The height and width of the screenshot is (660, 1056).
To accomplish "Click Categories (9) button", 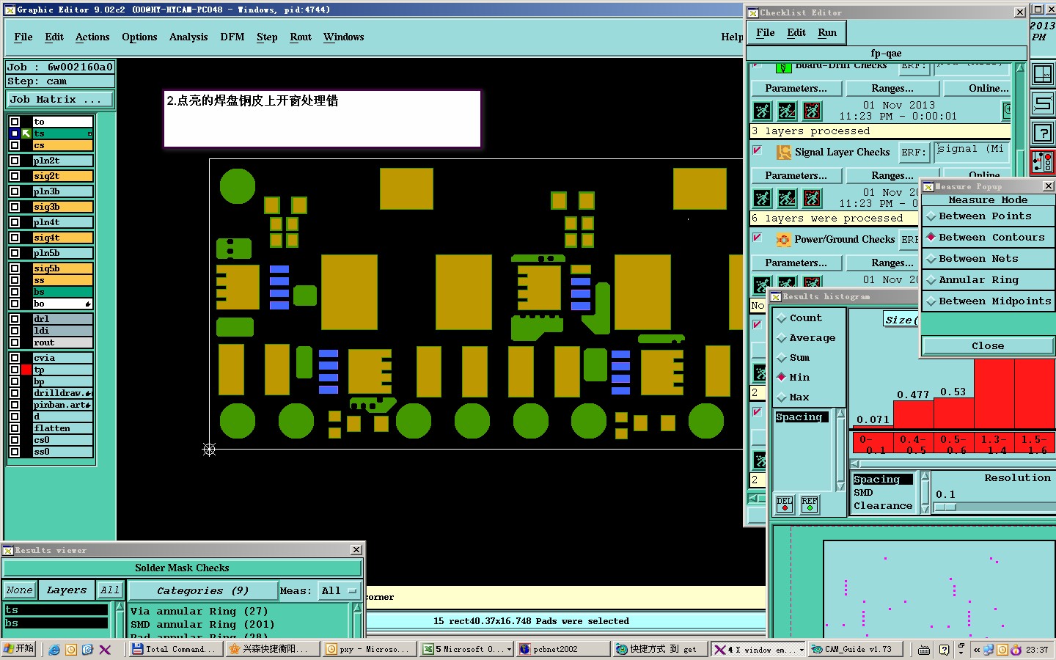I will [202, 590].
